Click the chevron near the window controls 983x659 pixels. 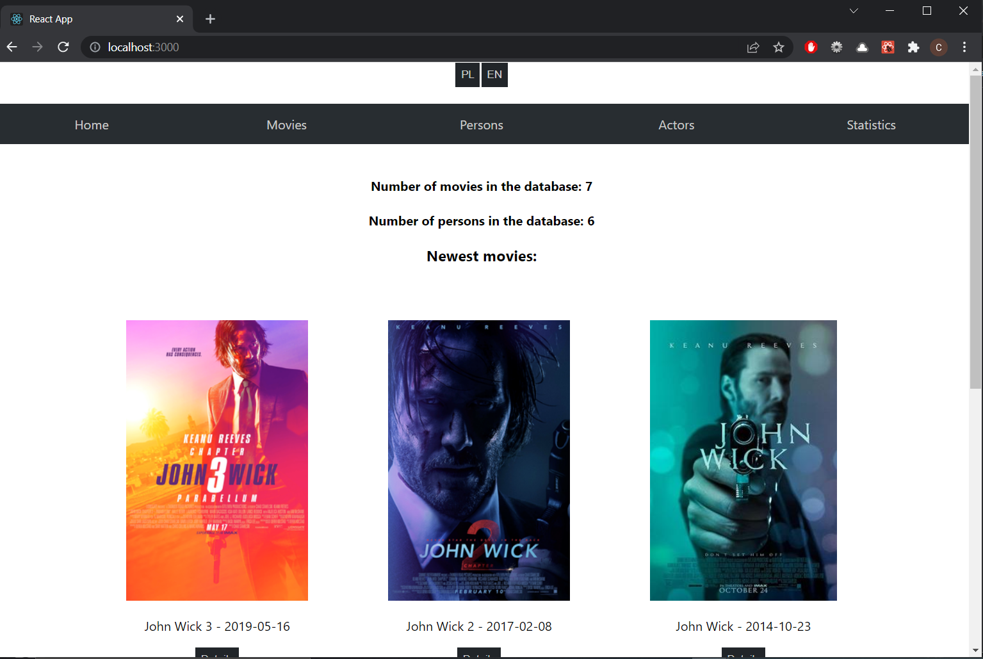[853, 10]
